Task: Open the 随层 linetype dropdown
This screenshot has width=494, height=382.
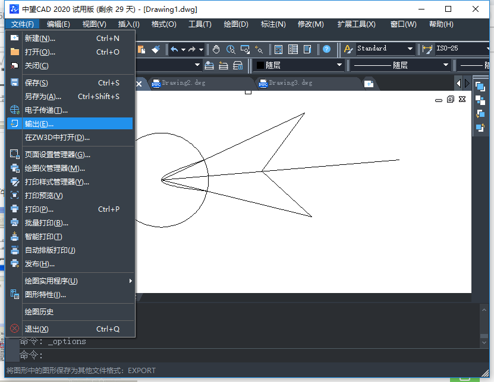Action: pos(403,65)
